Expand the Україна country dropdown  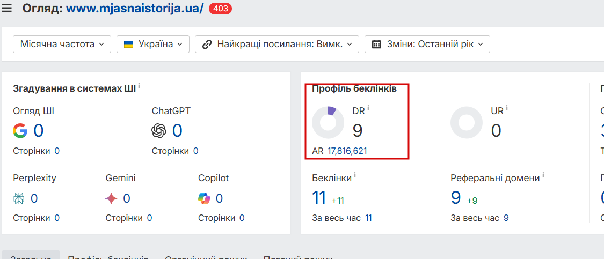(153, 44)
